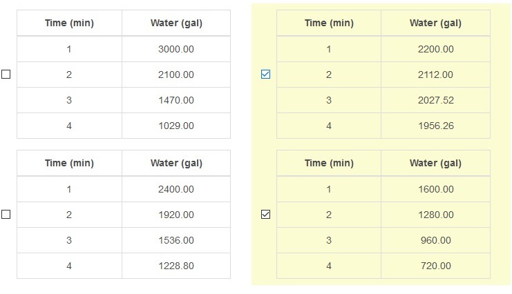Check the box for table starting at 3000.00
The image size is (512, 294).
pyautogui.click(x=6, y=75)
